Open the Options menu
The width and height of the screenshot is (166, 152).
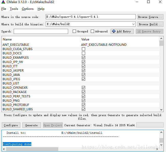[x=28, y=9]
